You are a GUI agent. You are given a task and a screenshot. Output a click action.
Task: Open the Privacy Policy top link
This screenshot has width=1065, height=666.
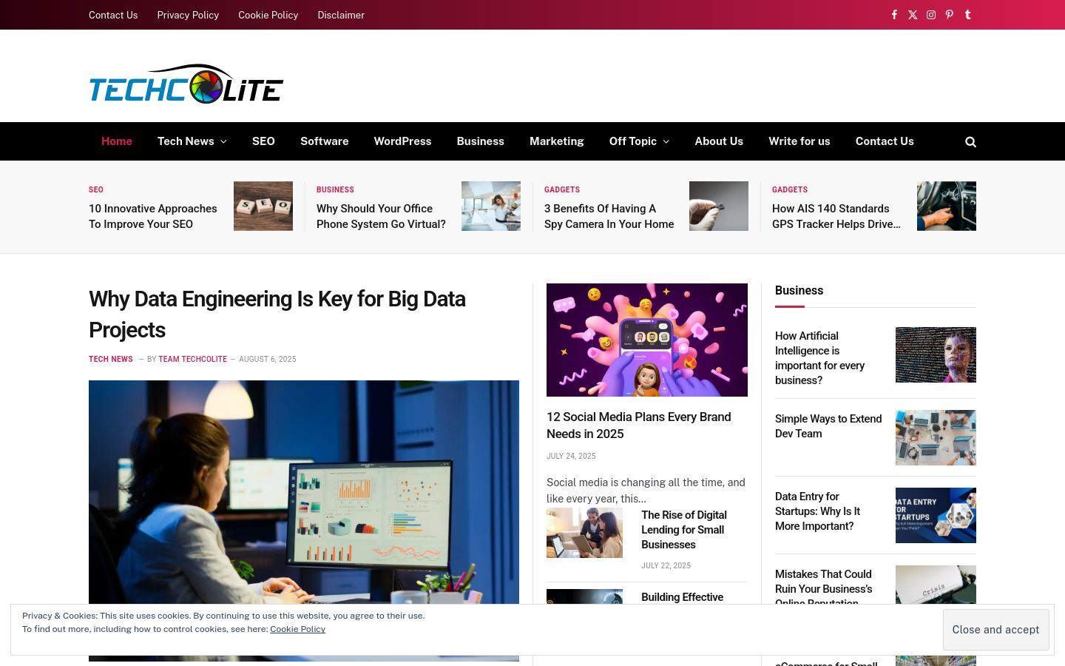point(188,15)
